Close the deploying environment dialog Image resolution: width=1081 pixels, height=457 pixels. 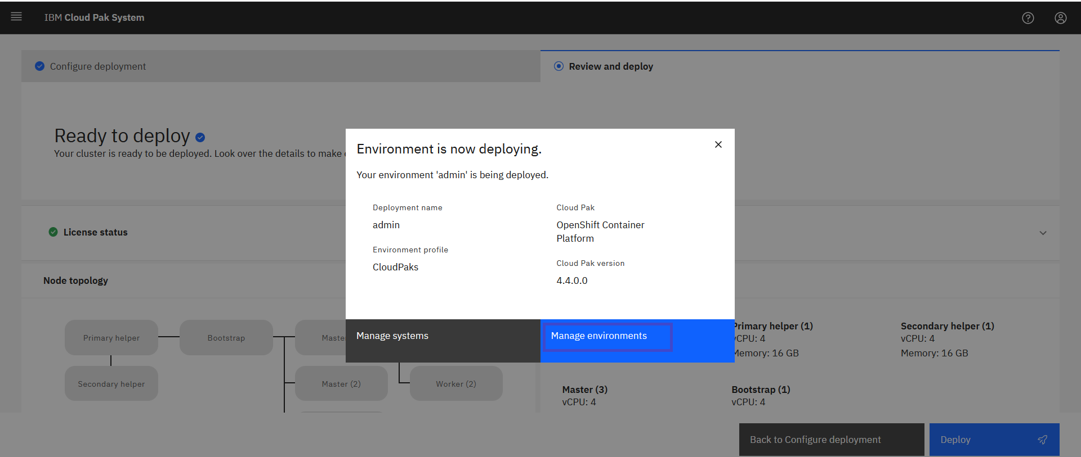tap(718, 144)
